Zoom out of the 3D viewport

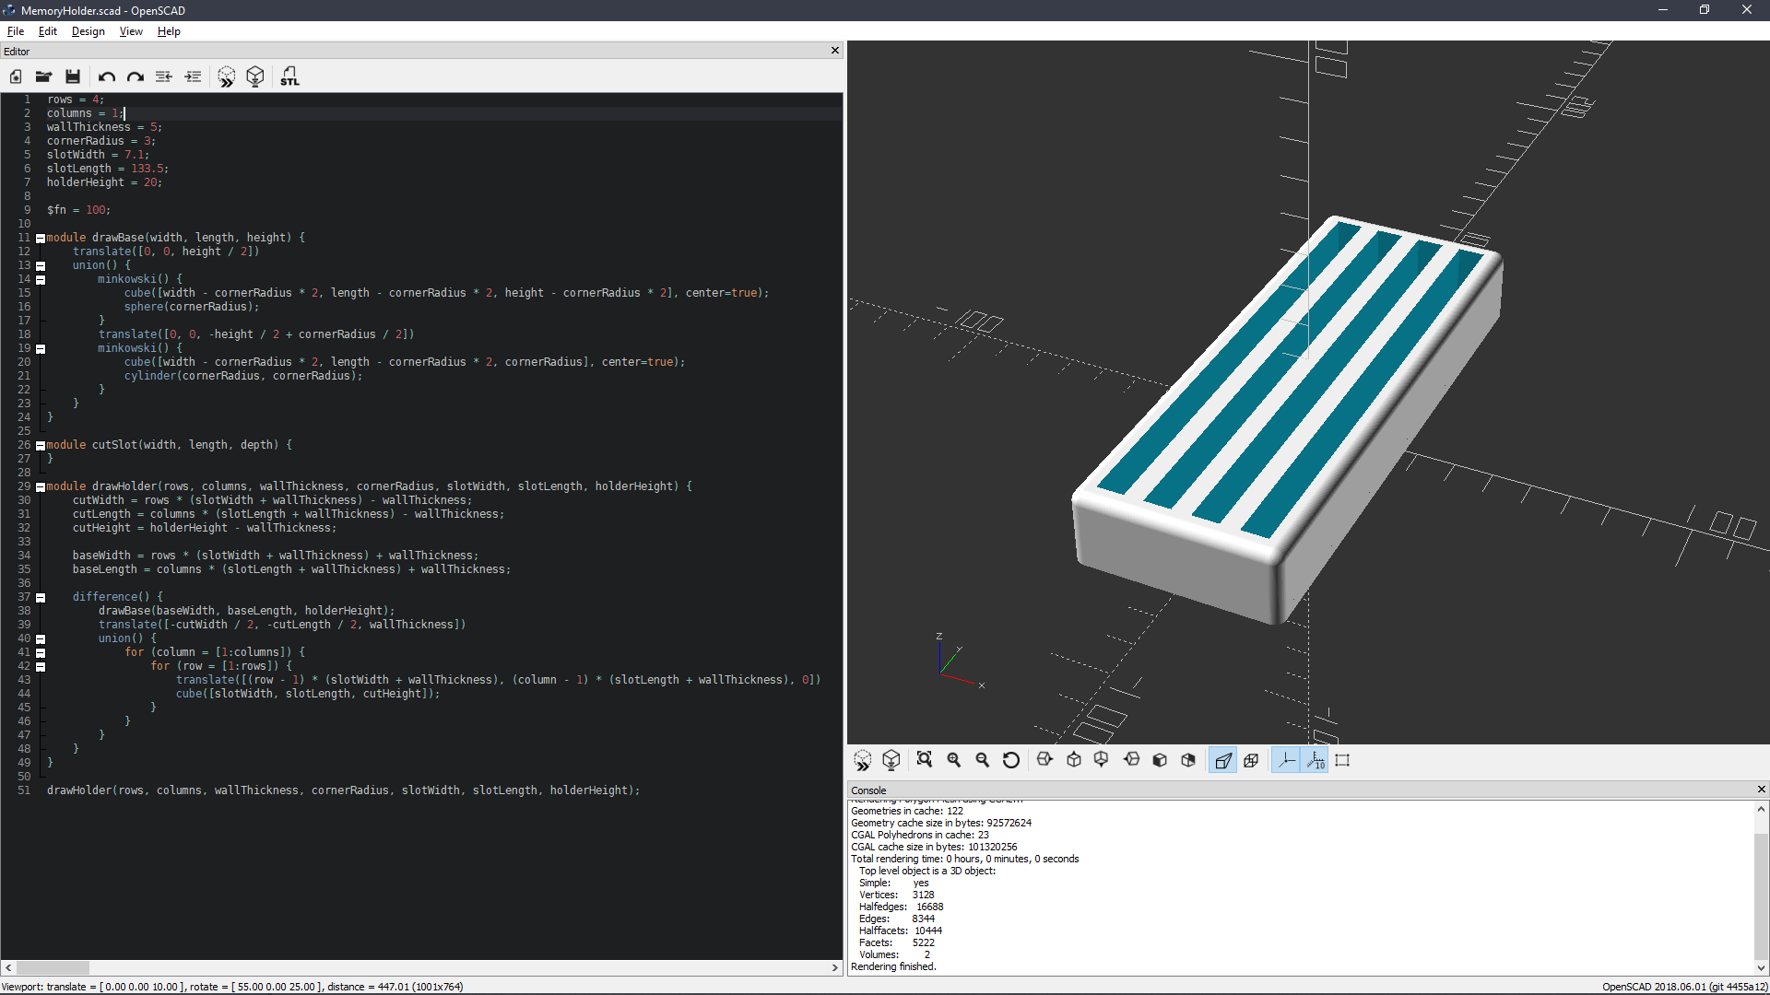pyautogui.click(x=983, y=760)
